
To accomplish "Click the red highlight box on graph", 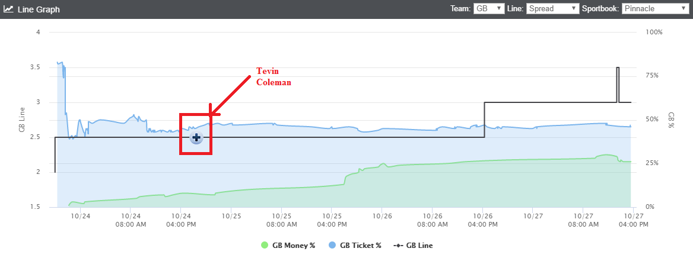I will pos(195,134).
